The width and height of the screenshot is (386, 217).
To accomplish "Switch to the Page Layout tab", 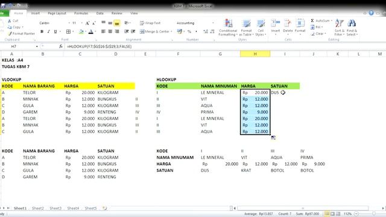I will tap(57, 13).
